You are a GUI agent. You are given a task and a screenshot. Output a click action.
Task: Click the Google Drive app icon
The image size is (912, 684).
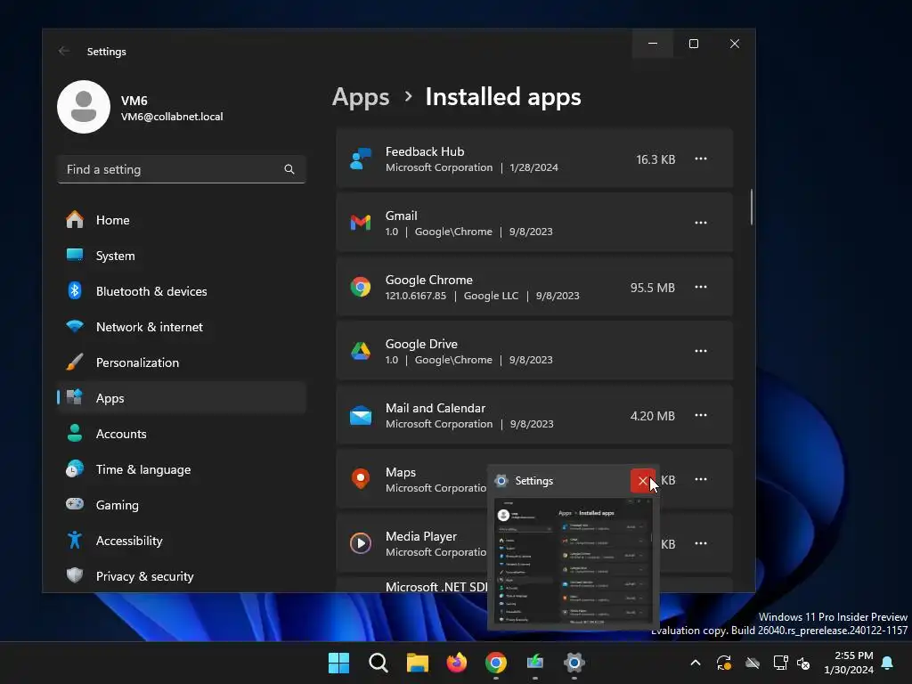(x=361, y=351)
